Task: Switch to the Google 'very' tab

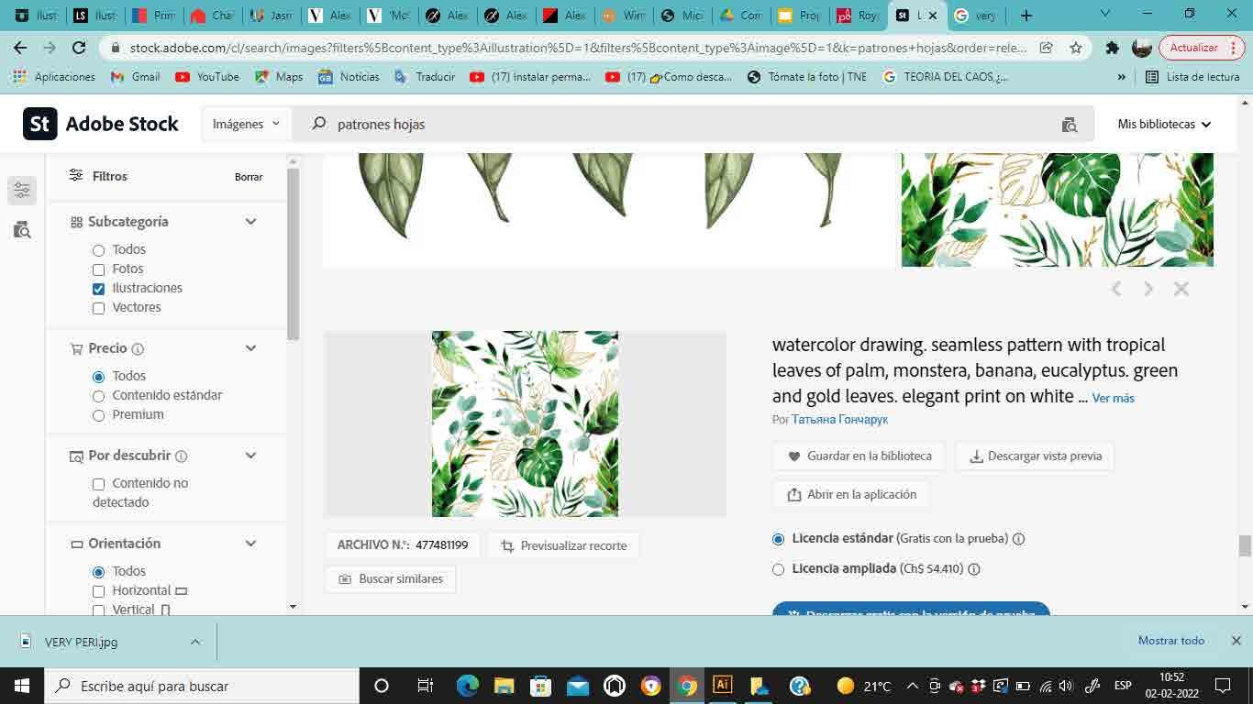Action: point(976,16)
